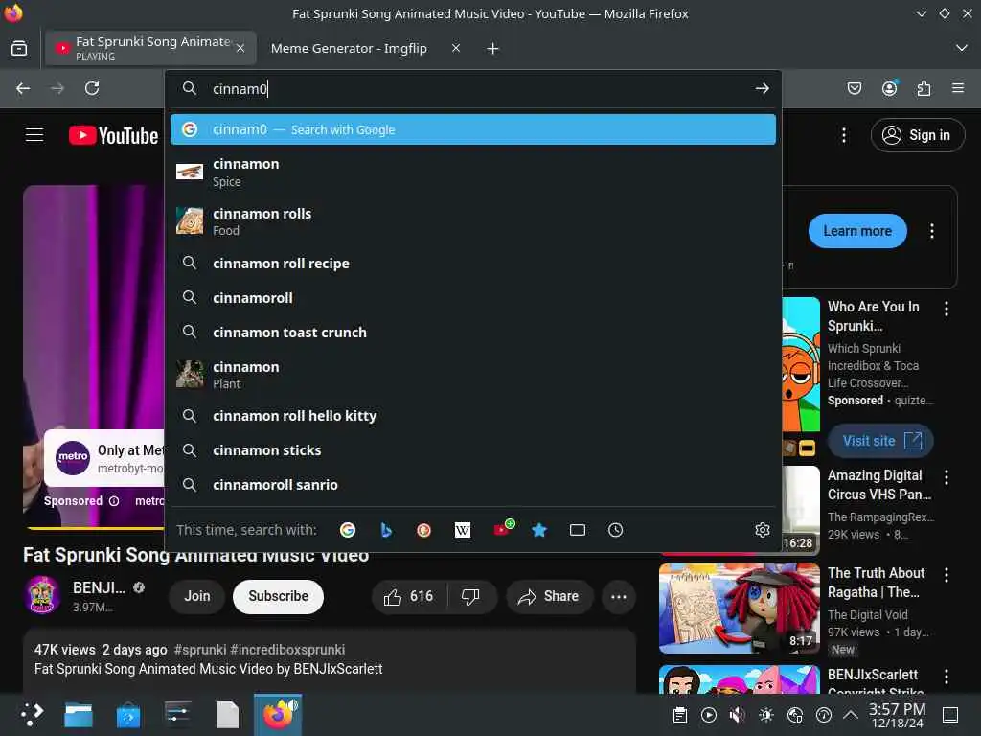Open Firefox View icon beside the tabs
The height and width of the screenshot is (736, 981).
click(19, 48)
